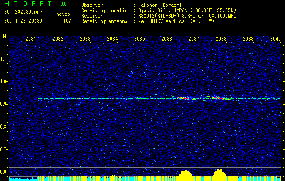Click the 2040 time axis marker
285x181 pixels.
point(275,39)
